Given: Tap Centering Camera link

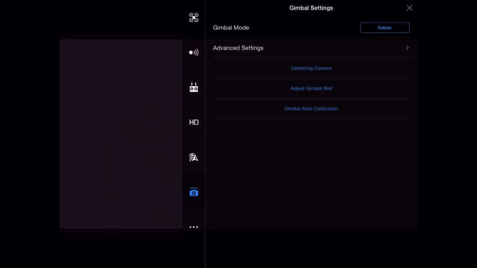Looking at the screenshot, I should [x=311, y=68].
